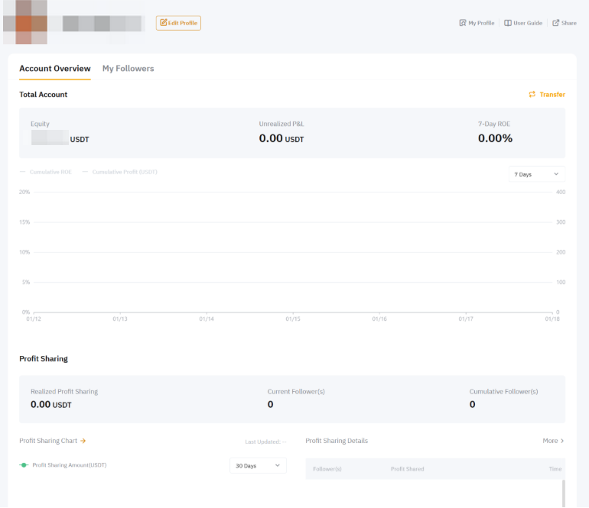Click the Time column header

[556, 469]
